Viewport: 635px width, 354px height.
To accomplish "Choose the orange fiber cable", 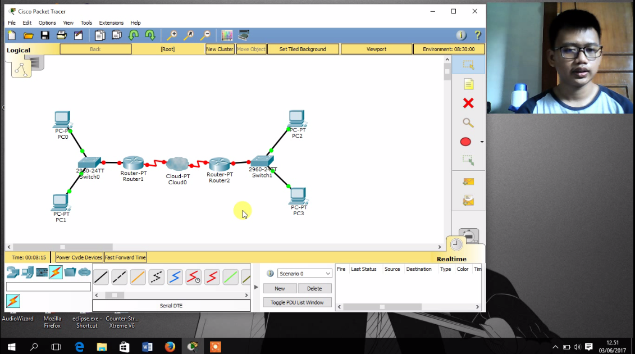I will 138,278.
